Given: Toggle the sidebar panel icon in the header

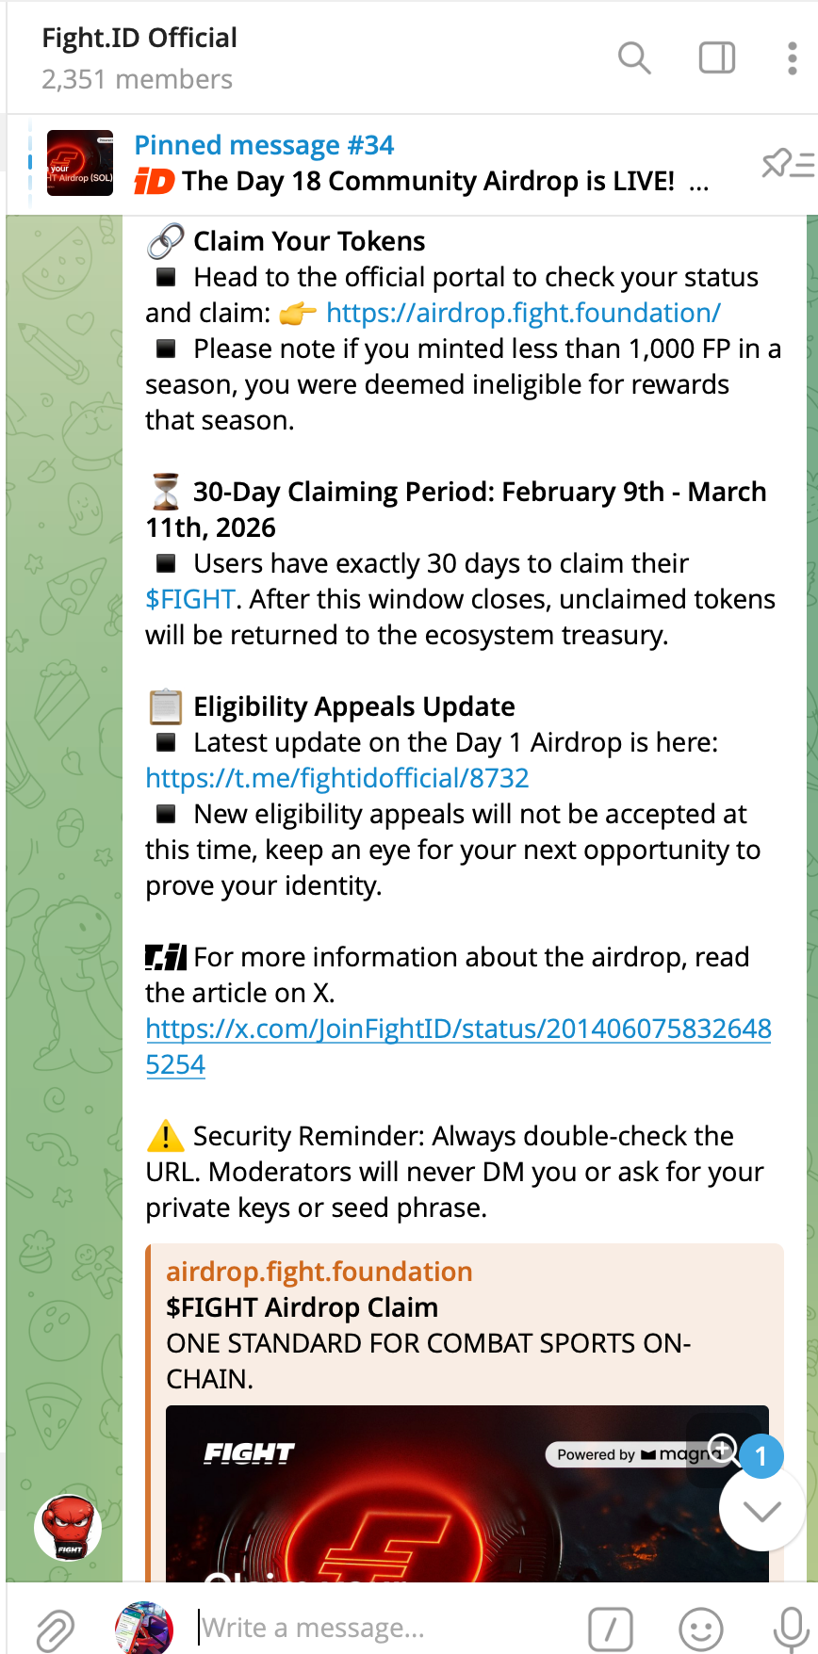Looking at the screenshot, I should pos(715,57).
